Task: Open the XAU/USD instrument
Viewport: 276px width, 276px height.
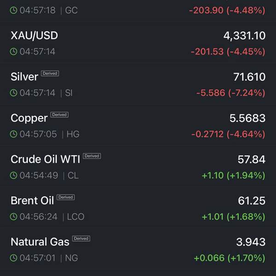Action: pyautogui.click(x=34, y=35)
